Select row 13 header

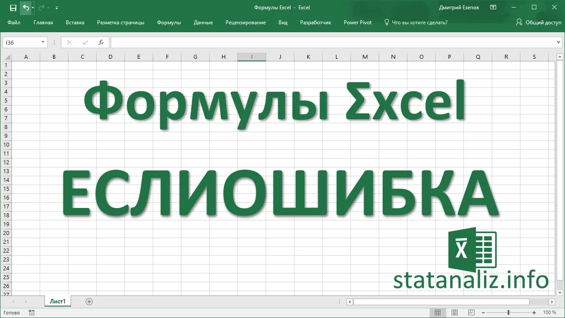(x=6, y=171)
